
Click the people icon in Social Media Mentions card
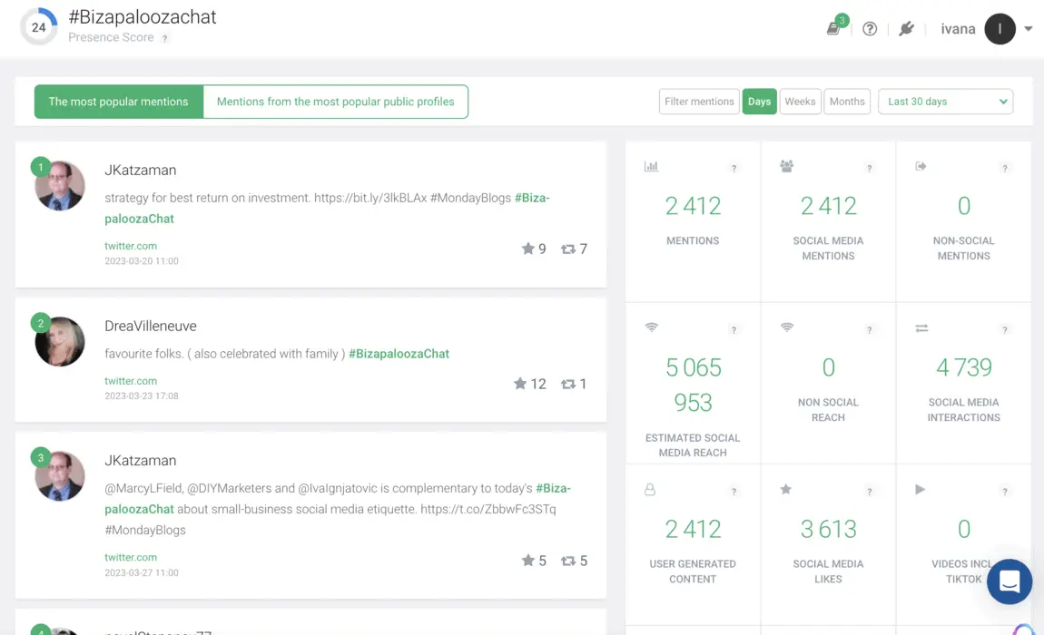pyautogui.click(x=786, y=166)
